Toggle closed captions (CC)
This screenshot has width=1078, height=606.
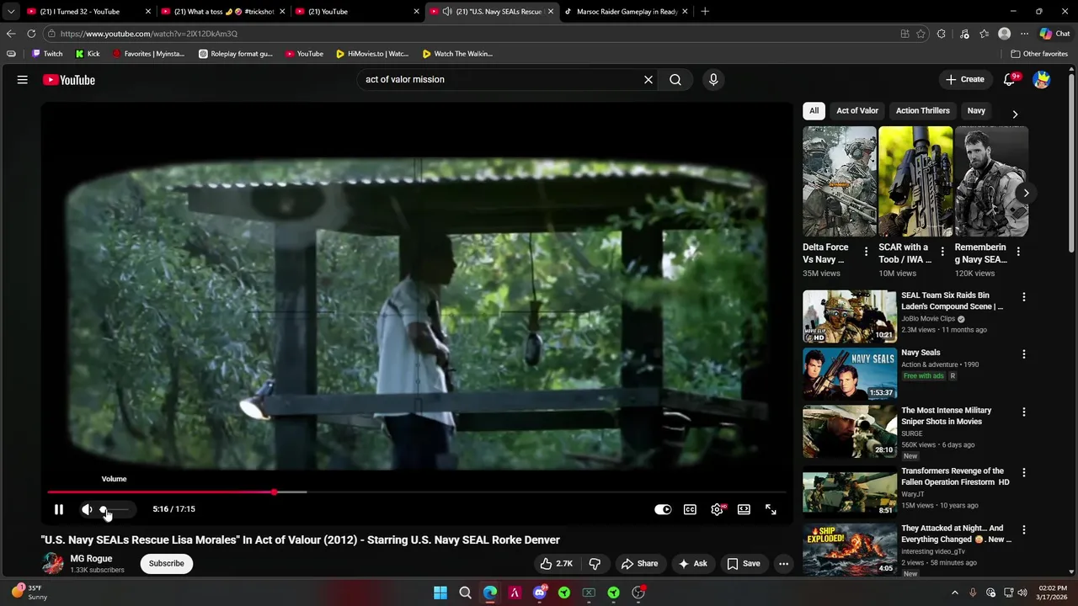click(690, 509)
